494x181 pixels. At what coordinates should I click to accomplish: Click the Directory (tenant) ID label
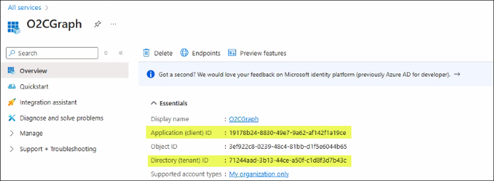tap(180, 161)
